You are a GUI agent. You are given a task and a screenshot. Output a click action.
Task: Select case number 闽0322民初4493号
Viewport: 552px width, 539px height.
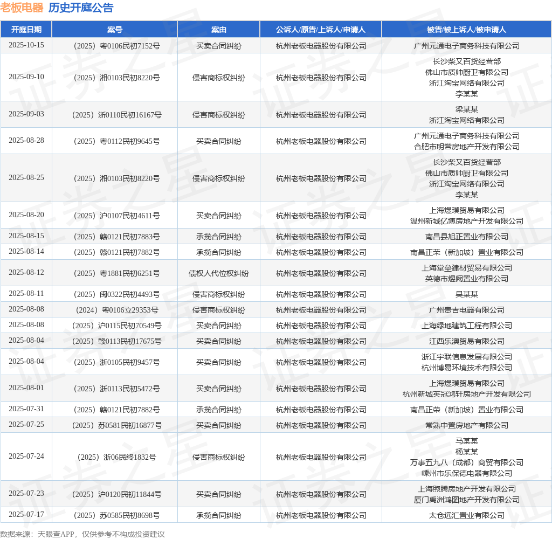(x=117, y=294)
